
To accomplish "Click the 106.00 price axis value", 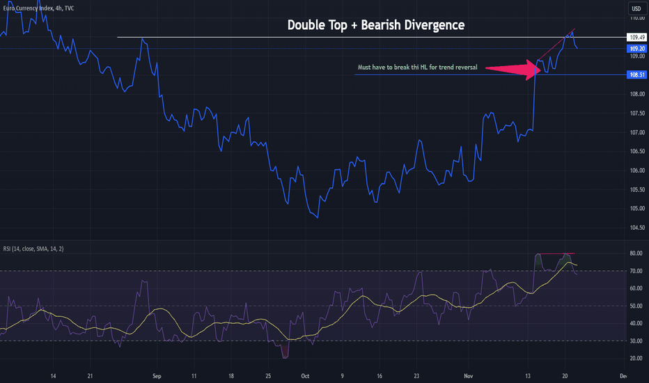I will point(637,170).
